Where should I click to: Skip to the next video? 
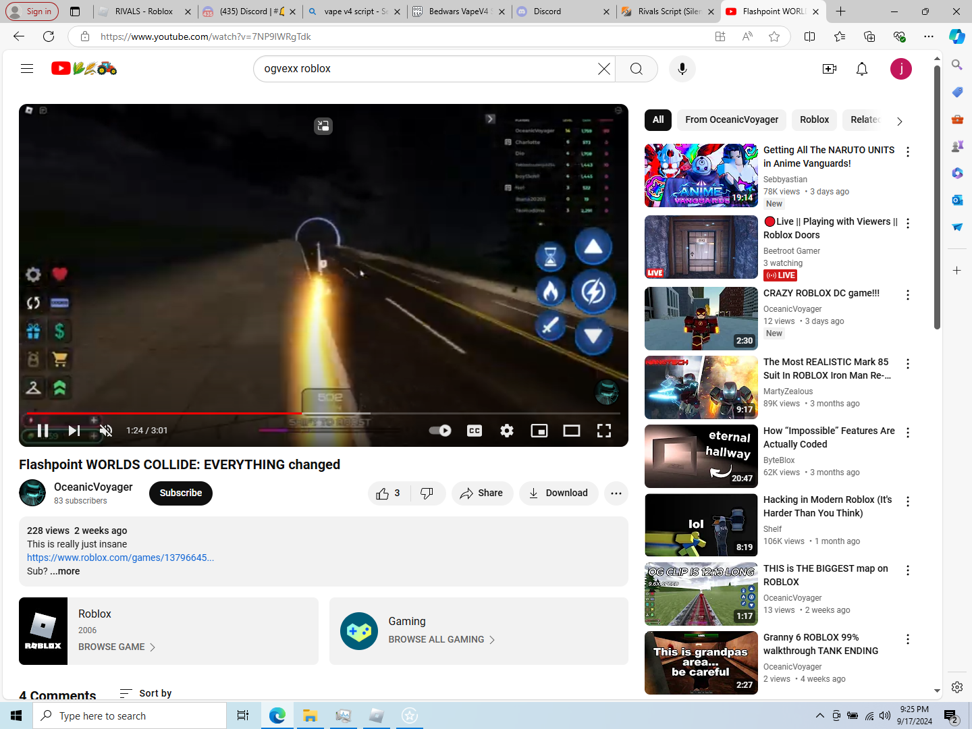point(74,431)
